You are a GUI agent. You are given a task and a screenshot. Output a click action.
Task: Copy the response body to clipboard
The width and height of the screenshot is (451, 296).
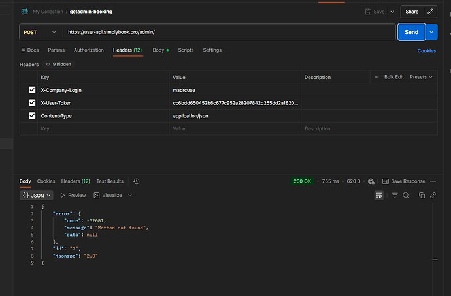[422, 195]
